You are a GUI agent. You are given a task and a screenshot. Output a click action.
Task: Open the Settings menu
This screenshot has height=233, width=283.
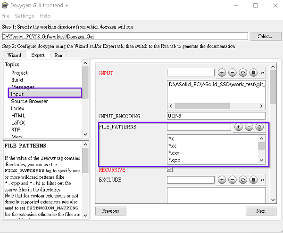click(25, 16)
